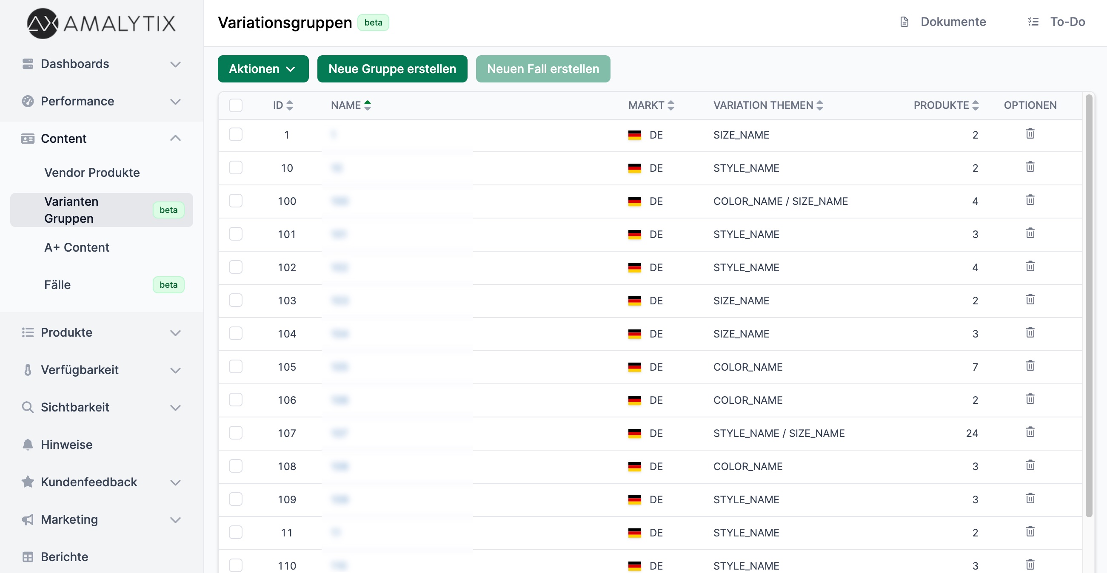
Task: Select the checkbox next to ID 105
Action: [236, 367]
